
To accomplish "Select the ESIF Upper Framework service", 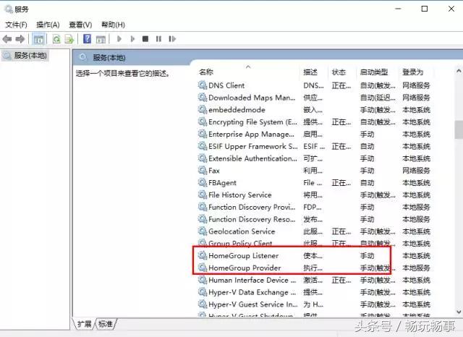I will pos(313,146).
